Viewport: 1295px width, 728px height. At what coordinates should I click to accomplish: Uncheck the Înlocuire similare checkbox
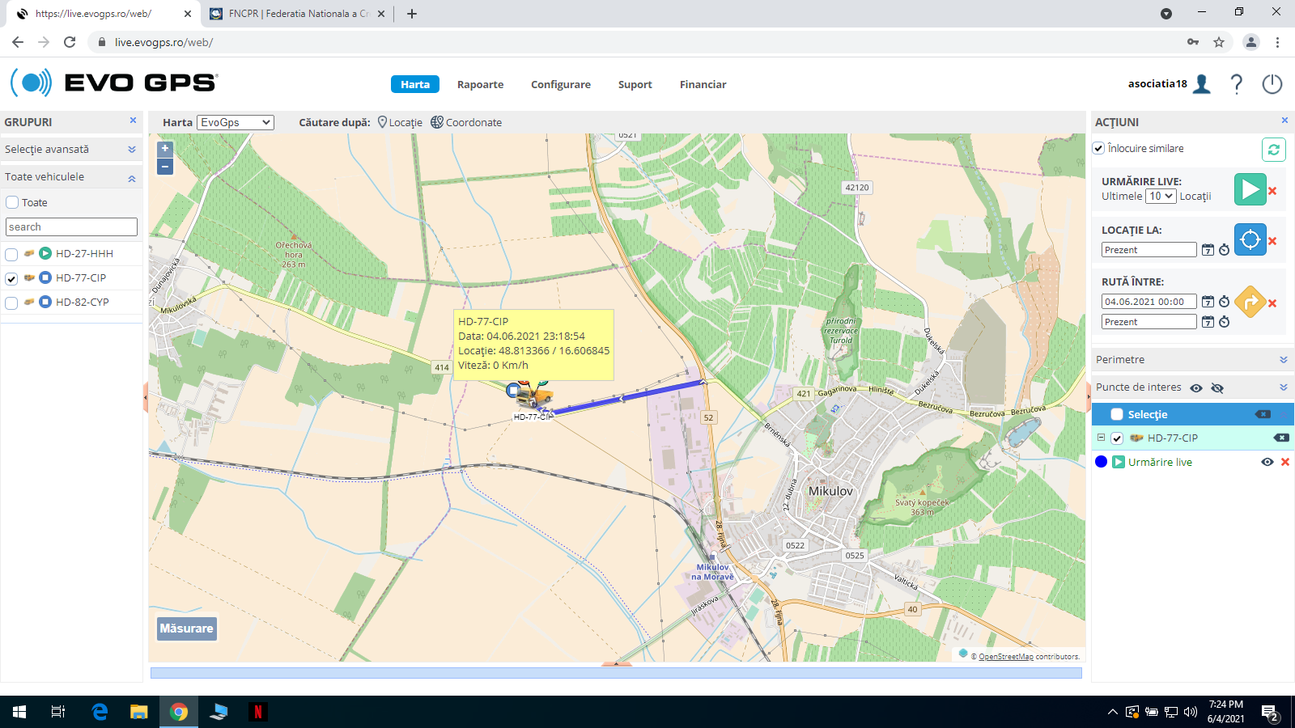pos(1098,148)
